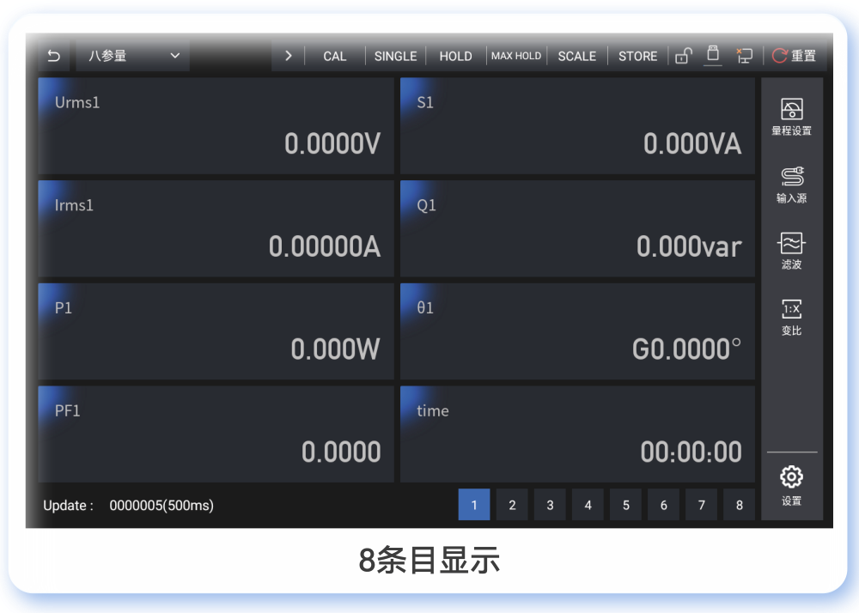This screenshot has width=859, height=613.
Task: Open the 滤波 filter settings
Action: pos(791,251)
